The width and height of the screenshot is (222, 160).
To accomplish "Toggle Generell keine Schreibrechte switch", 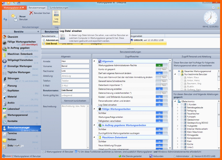I will tap(162, 81).
